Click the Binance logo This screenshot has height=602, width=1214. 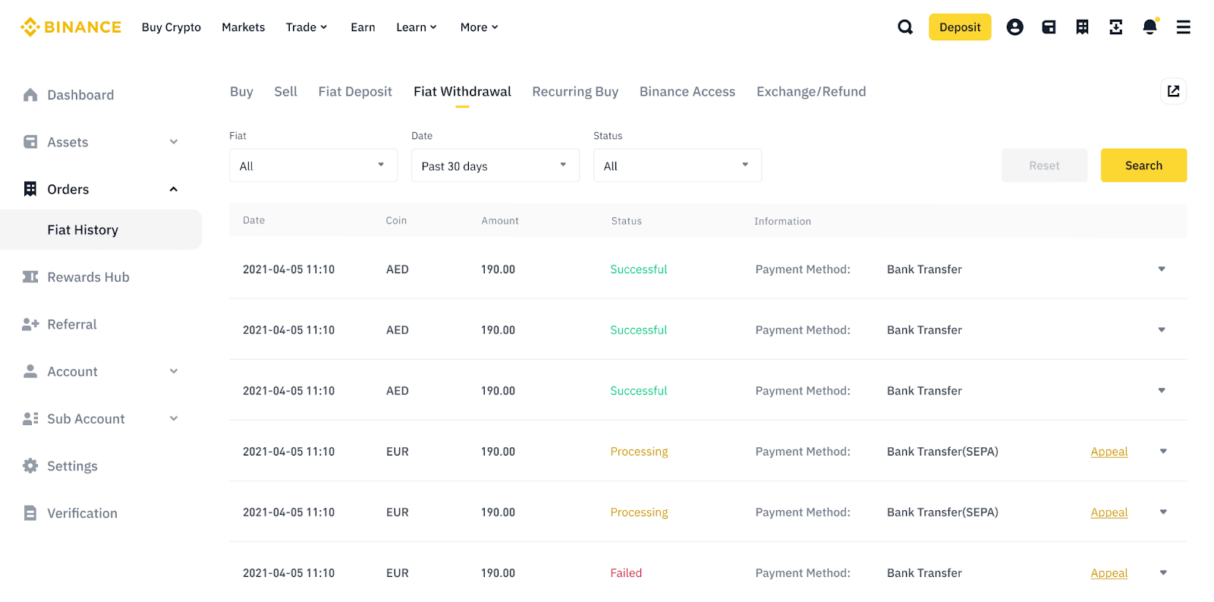pos(71,27)
